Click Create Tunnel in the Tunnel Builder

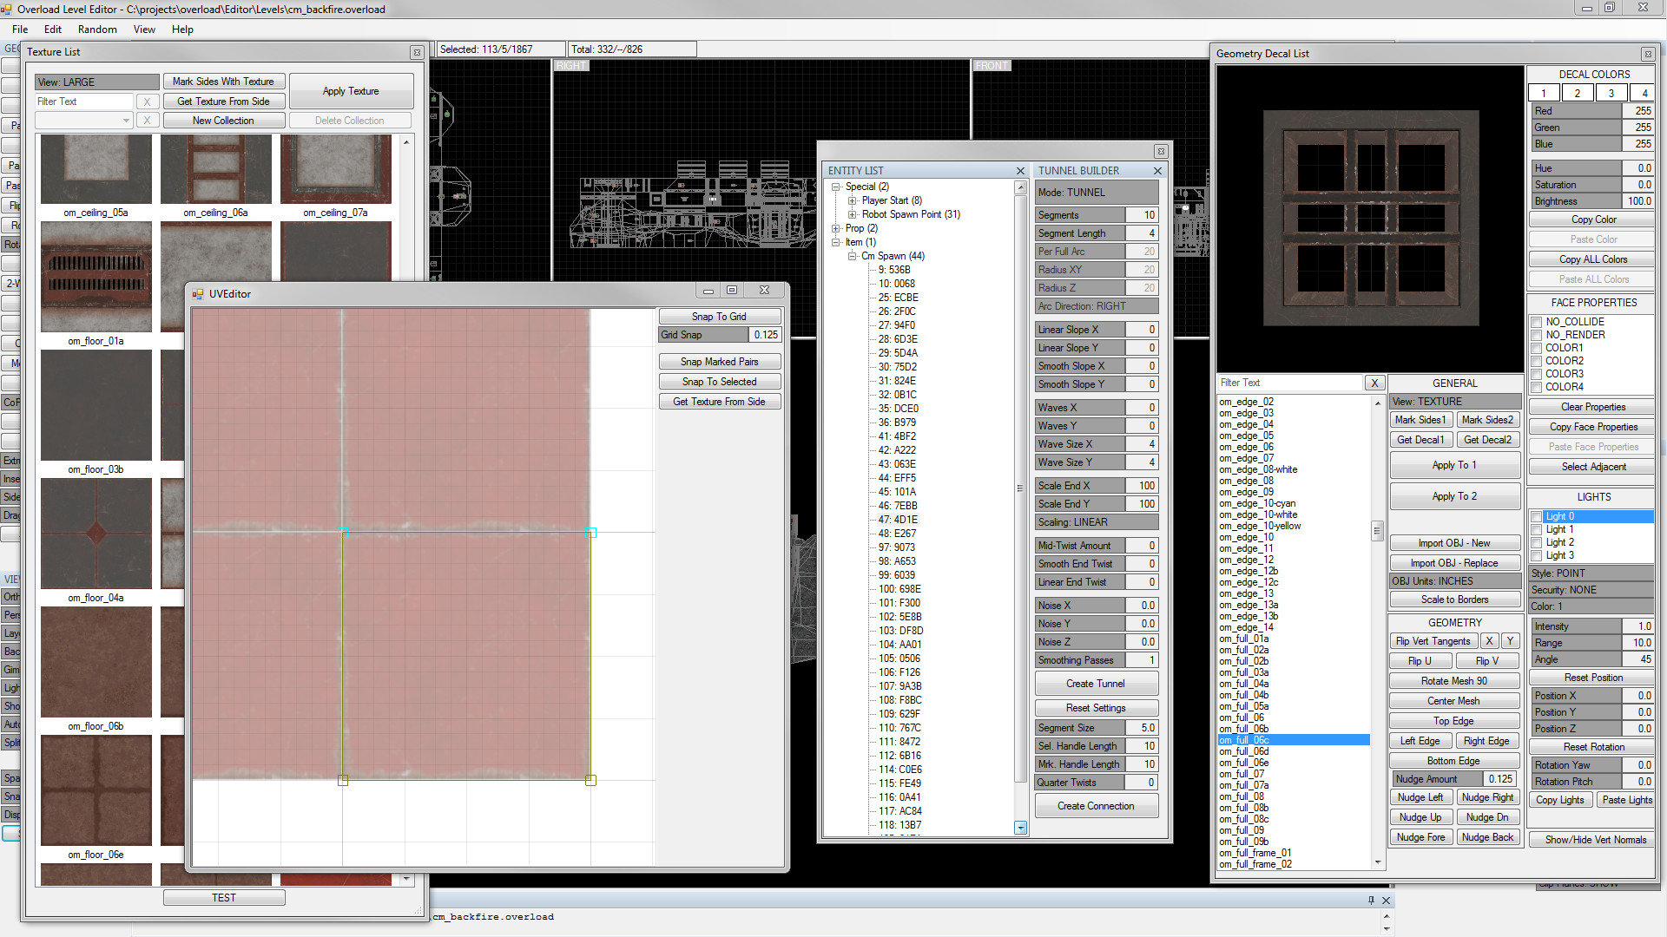click(1096, 683)
